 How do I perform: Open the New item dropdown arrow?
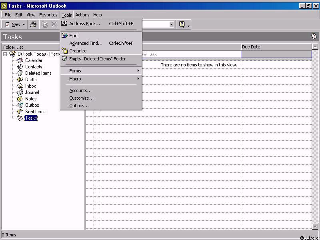24,25
